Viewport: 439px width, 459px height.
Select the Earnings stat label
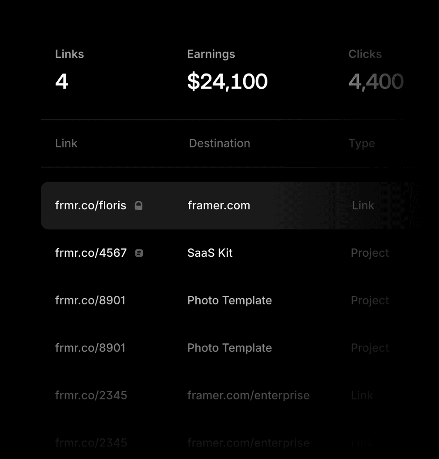[x=211, y=54]
